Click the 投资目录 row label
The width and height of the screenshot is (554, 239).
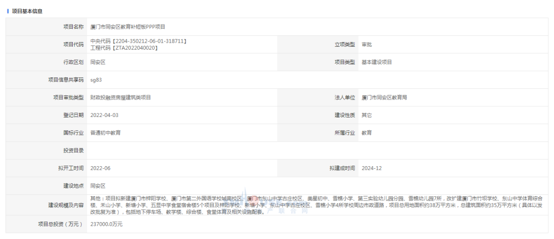click(71, 151)
